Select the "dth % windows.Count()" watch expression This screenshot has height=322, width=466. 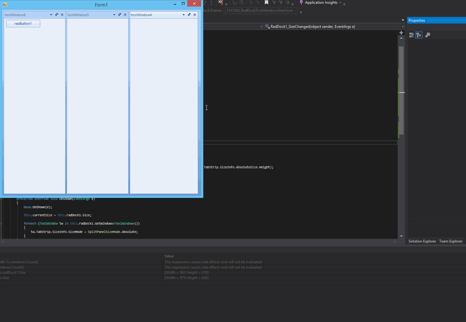pos(19,262)
